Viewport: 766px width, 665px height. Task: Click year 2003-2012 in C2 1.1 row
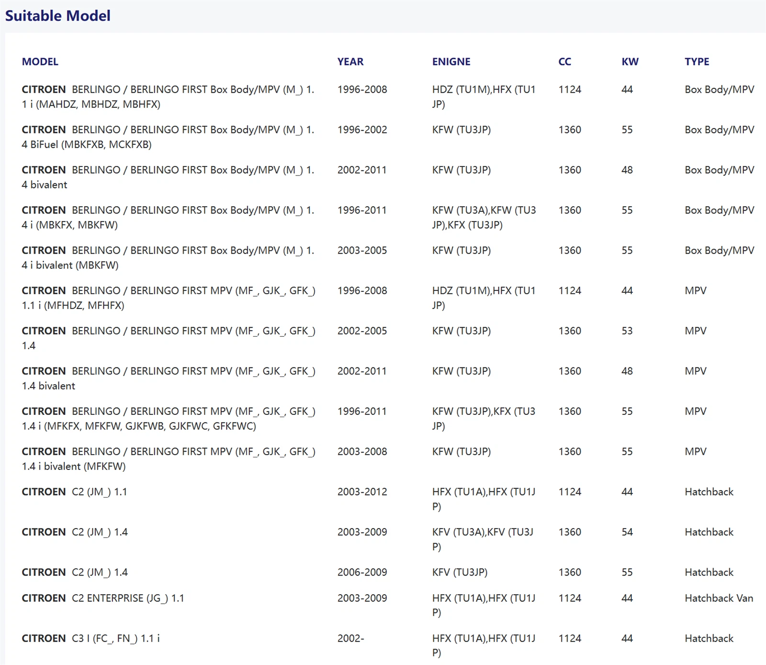pos(362,491)
